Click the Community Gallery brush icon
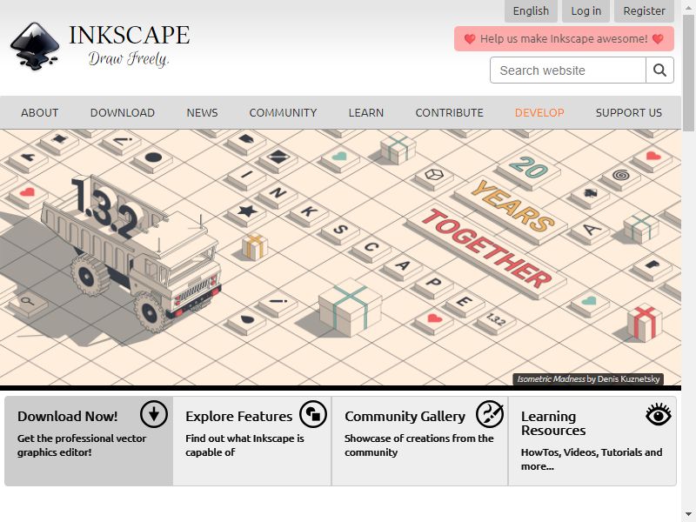 tap(490, 414)
